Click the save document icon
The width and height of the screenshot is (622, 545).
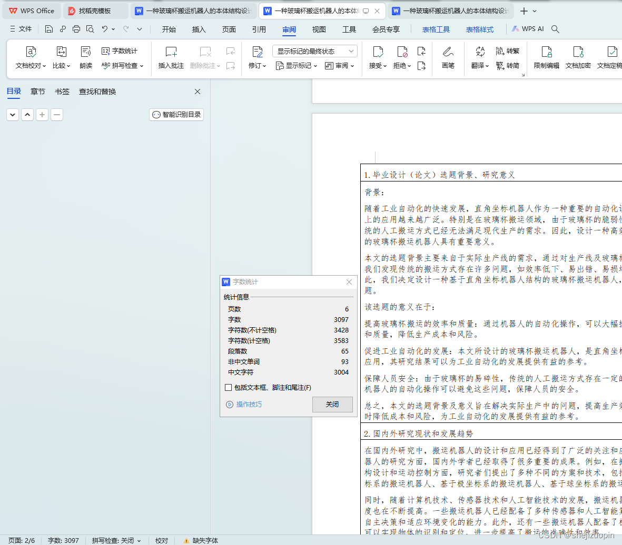tap(49, 29)
